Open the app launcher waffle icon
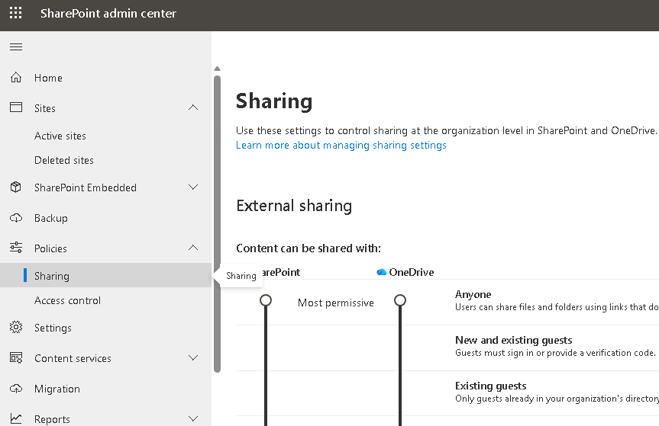The height and width of the screenshot is (426, 659). [15, 13]
